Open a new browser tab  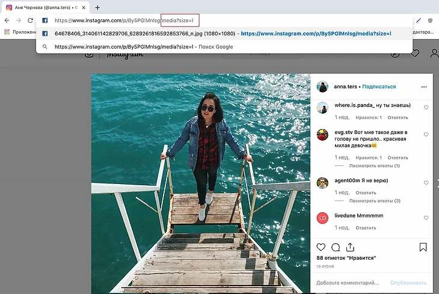coord(97,8)
